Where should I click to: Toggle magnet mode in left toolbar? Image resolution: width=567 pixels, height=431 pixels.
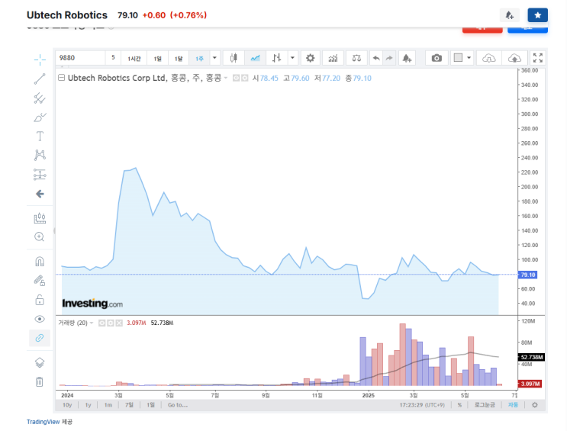(x=40, y=261)
